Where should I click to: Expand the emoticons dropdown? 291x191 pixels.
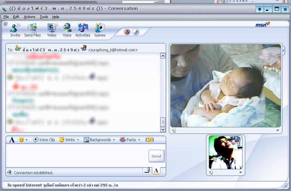23,140
